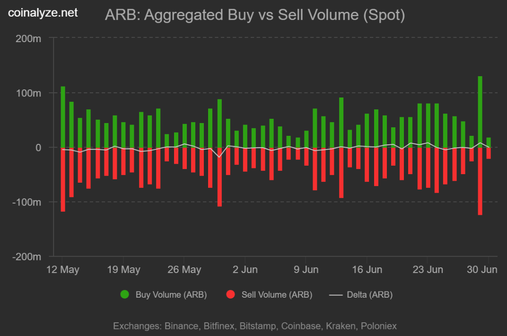Toggle the Sell Volume (ARB) legend item
Image resolution: width=507 pixels, height=336 pixels.
[x=269, y=295]
